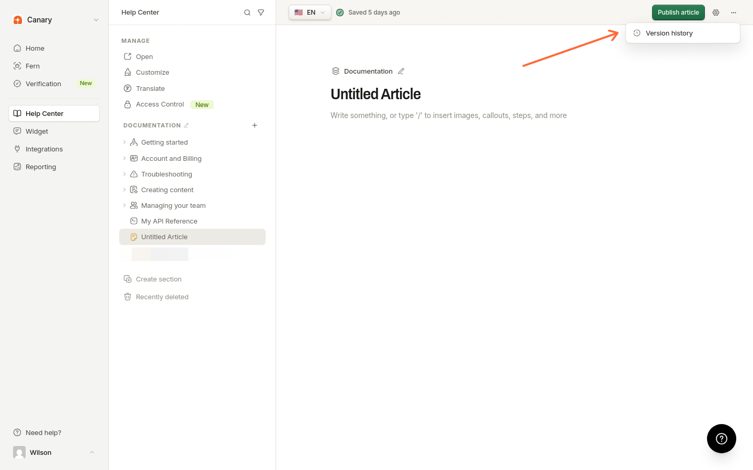
Task: Click the green saved status checkmark icon
Action: [x=340, y=13]
